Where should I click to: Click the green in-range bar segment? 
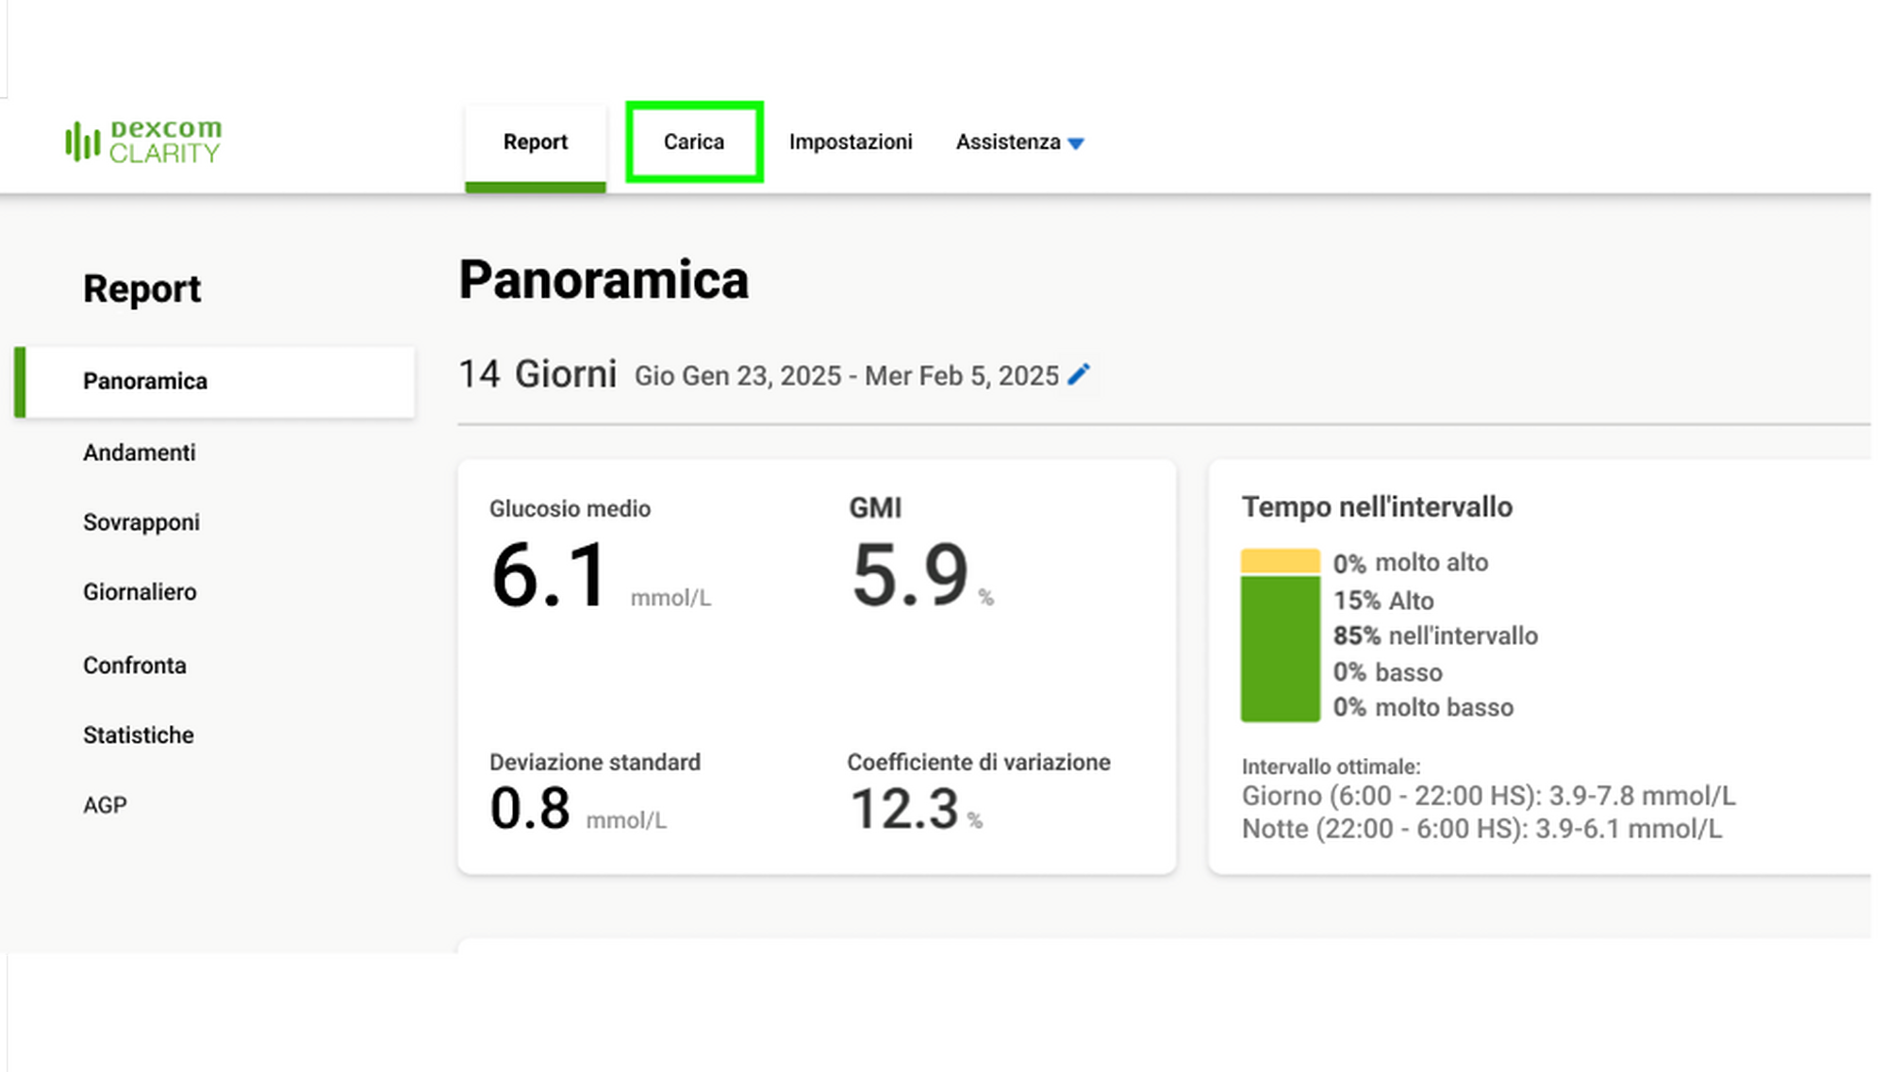pos(1280,649)
